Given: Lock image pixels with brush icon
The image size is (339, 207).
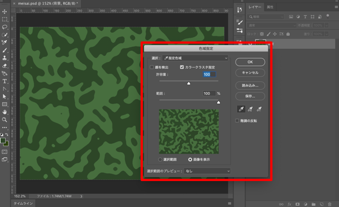Looking at the screenshot, I should click(268, 34).
